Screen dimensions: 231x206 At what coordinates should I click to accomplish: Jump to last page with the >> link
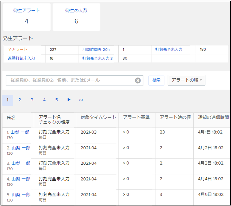pyautogui.click(x=81, y=100)
